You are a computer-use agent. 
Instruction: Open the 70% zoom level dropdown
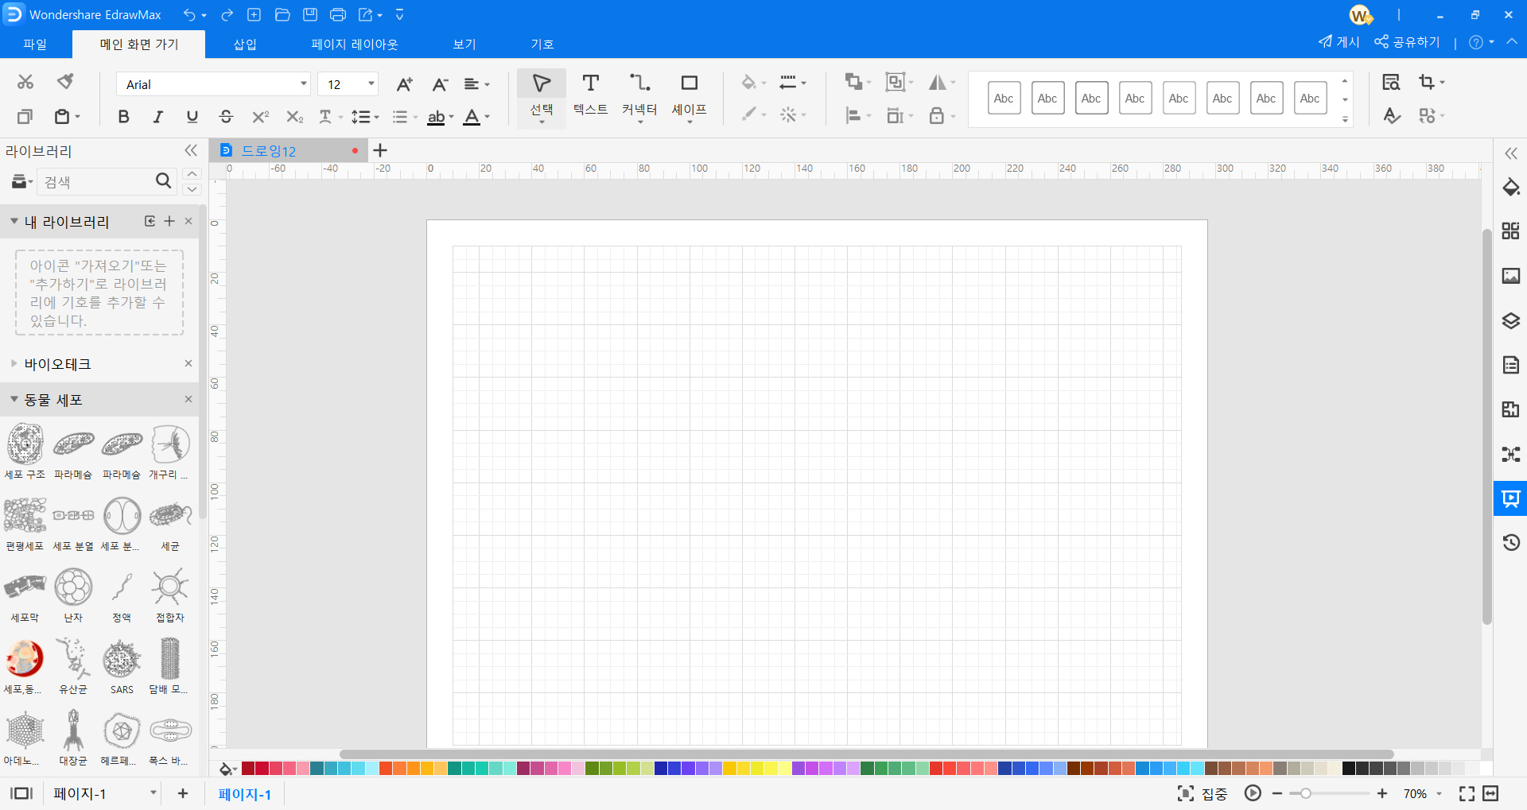click(x=1439, y=793)
